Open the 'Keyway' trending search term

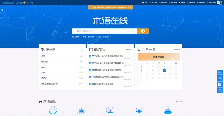click(x=44, y=62)
